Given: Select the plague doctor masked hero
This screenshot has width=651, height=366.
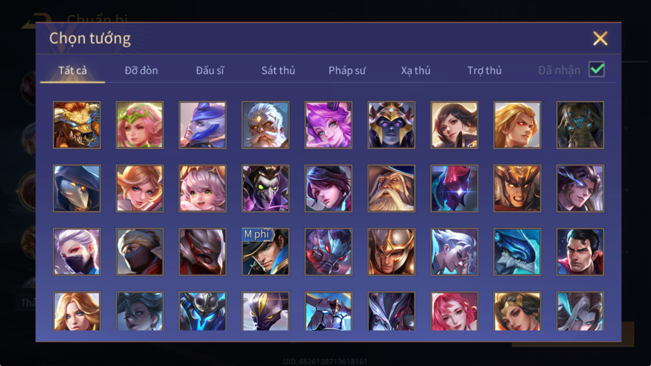Looking at the screenshot, I should click(77, 189).
